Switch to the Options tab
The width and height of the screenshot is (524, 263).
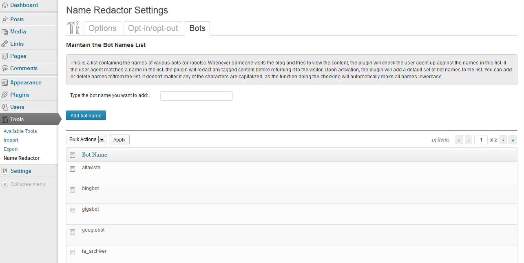[x=102, y=28]
